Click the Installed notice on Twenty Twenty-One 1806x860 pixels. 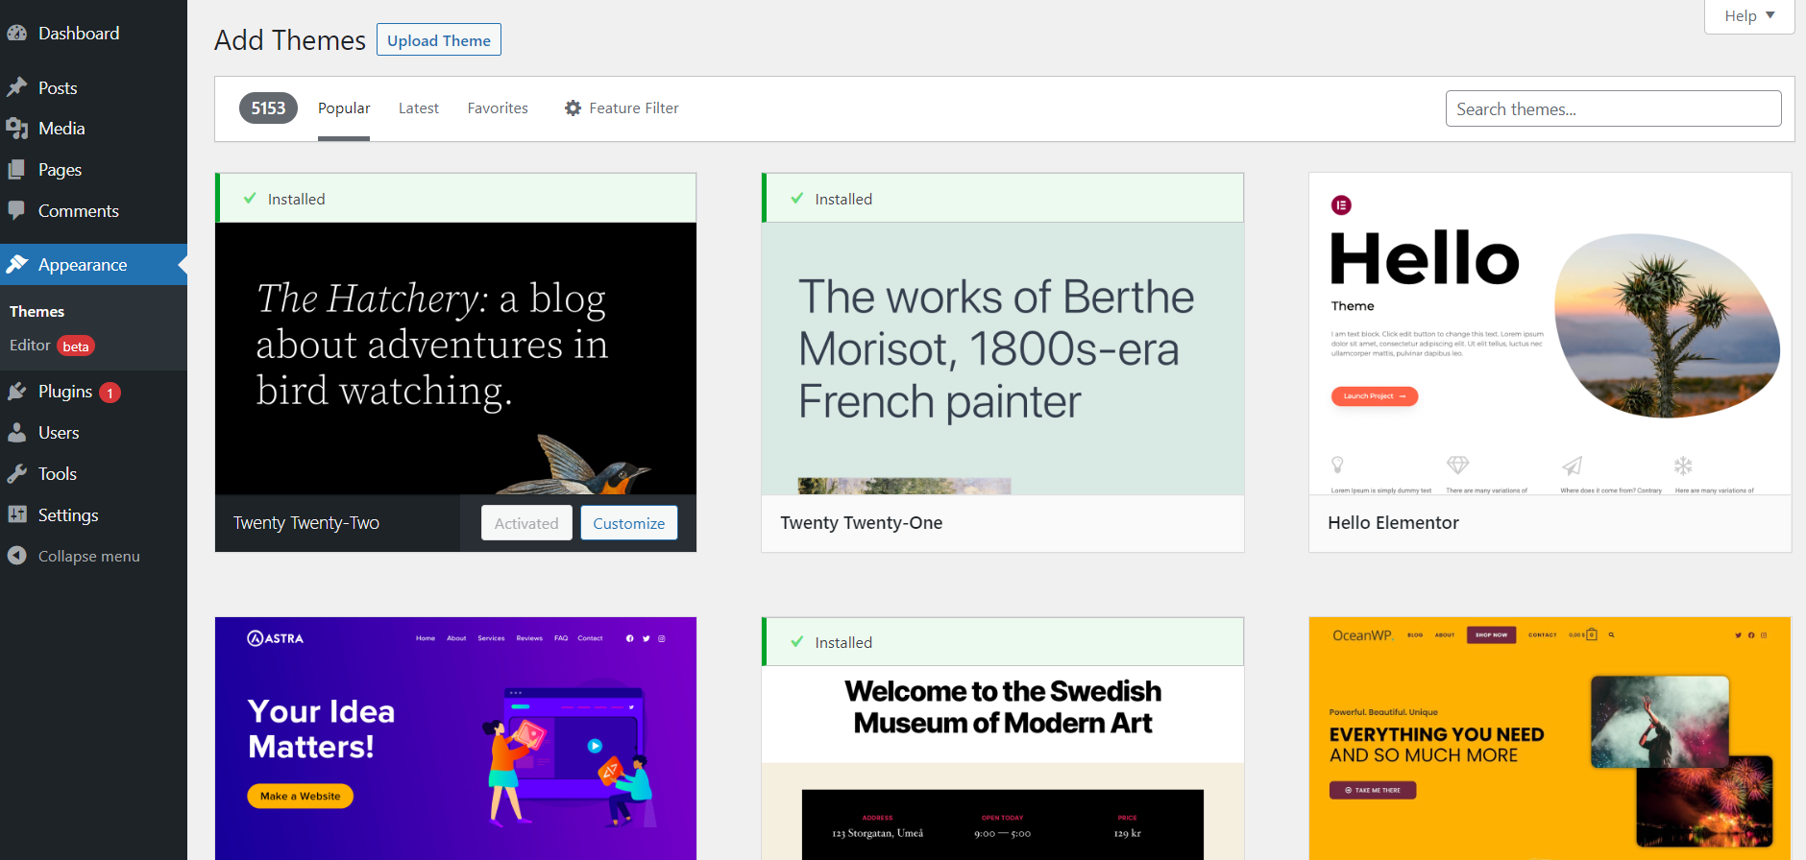(x=1003, y=199)
